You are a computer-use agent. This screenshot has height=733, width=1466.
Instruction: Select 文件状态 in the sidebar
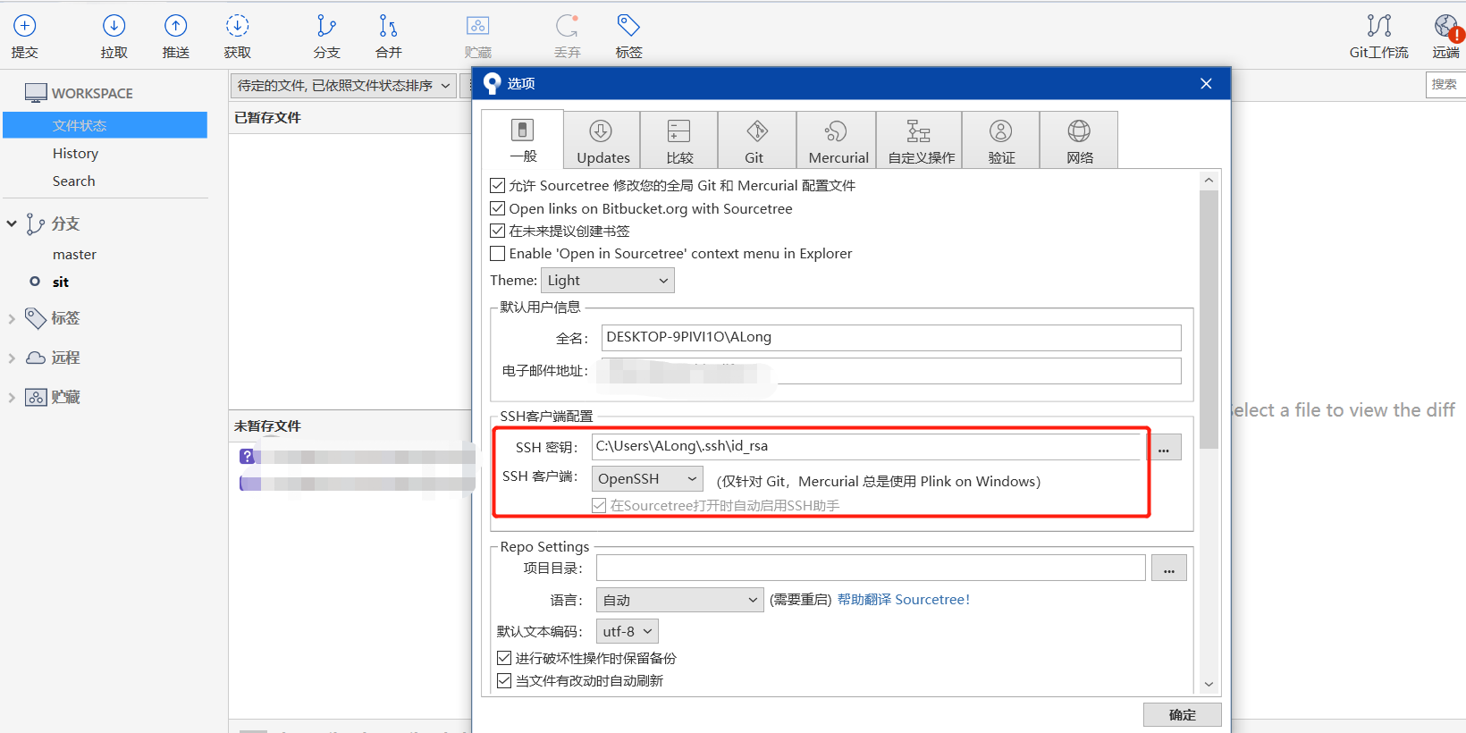105,125
